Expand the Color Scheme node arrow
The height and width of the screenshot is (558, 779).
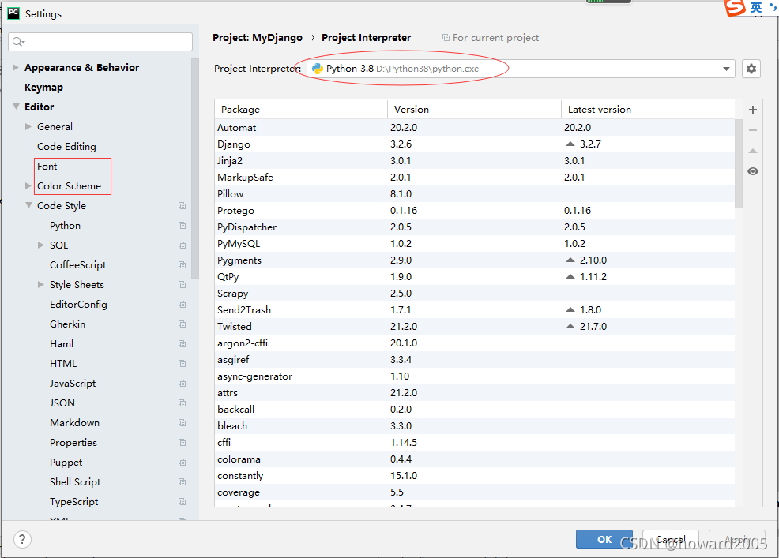[x=28, y=185]
